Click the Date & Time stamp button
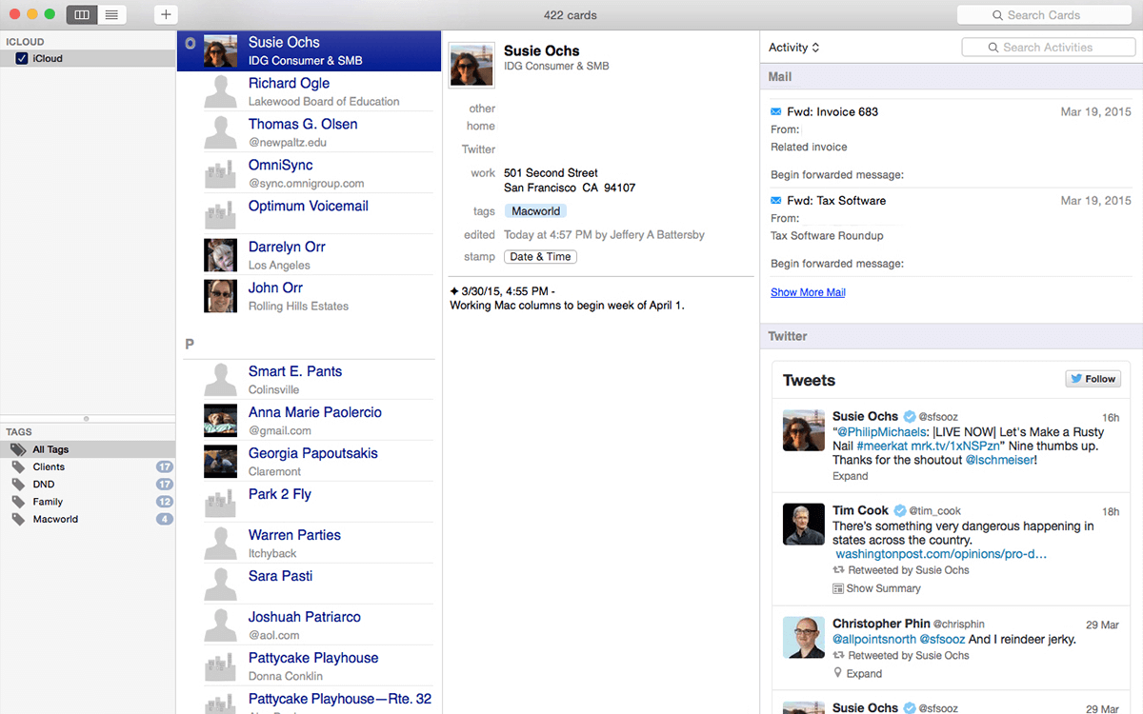1143x714 pixels. pyautogui.click(x=540, y=257)
